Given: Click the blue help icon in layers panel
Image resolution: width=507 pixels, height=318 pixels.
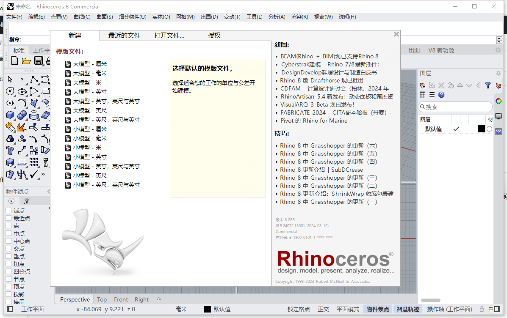Looking at the screenshot, I should click(x=441, y=95).
